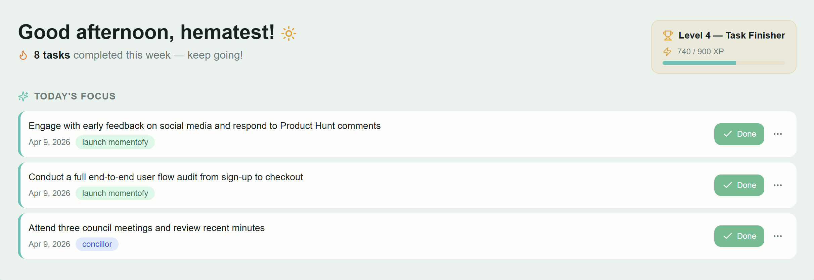
Task: Click the sparkle icon beside Today's Focus
Action: click(23, 96)
